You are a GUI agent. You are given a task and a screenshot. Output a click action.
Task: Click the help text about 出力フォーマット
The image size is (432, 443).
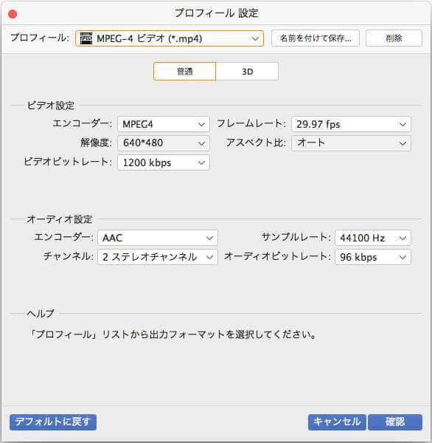click(173, 334)
